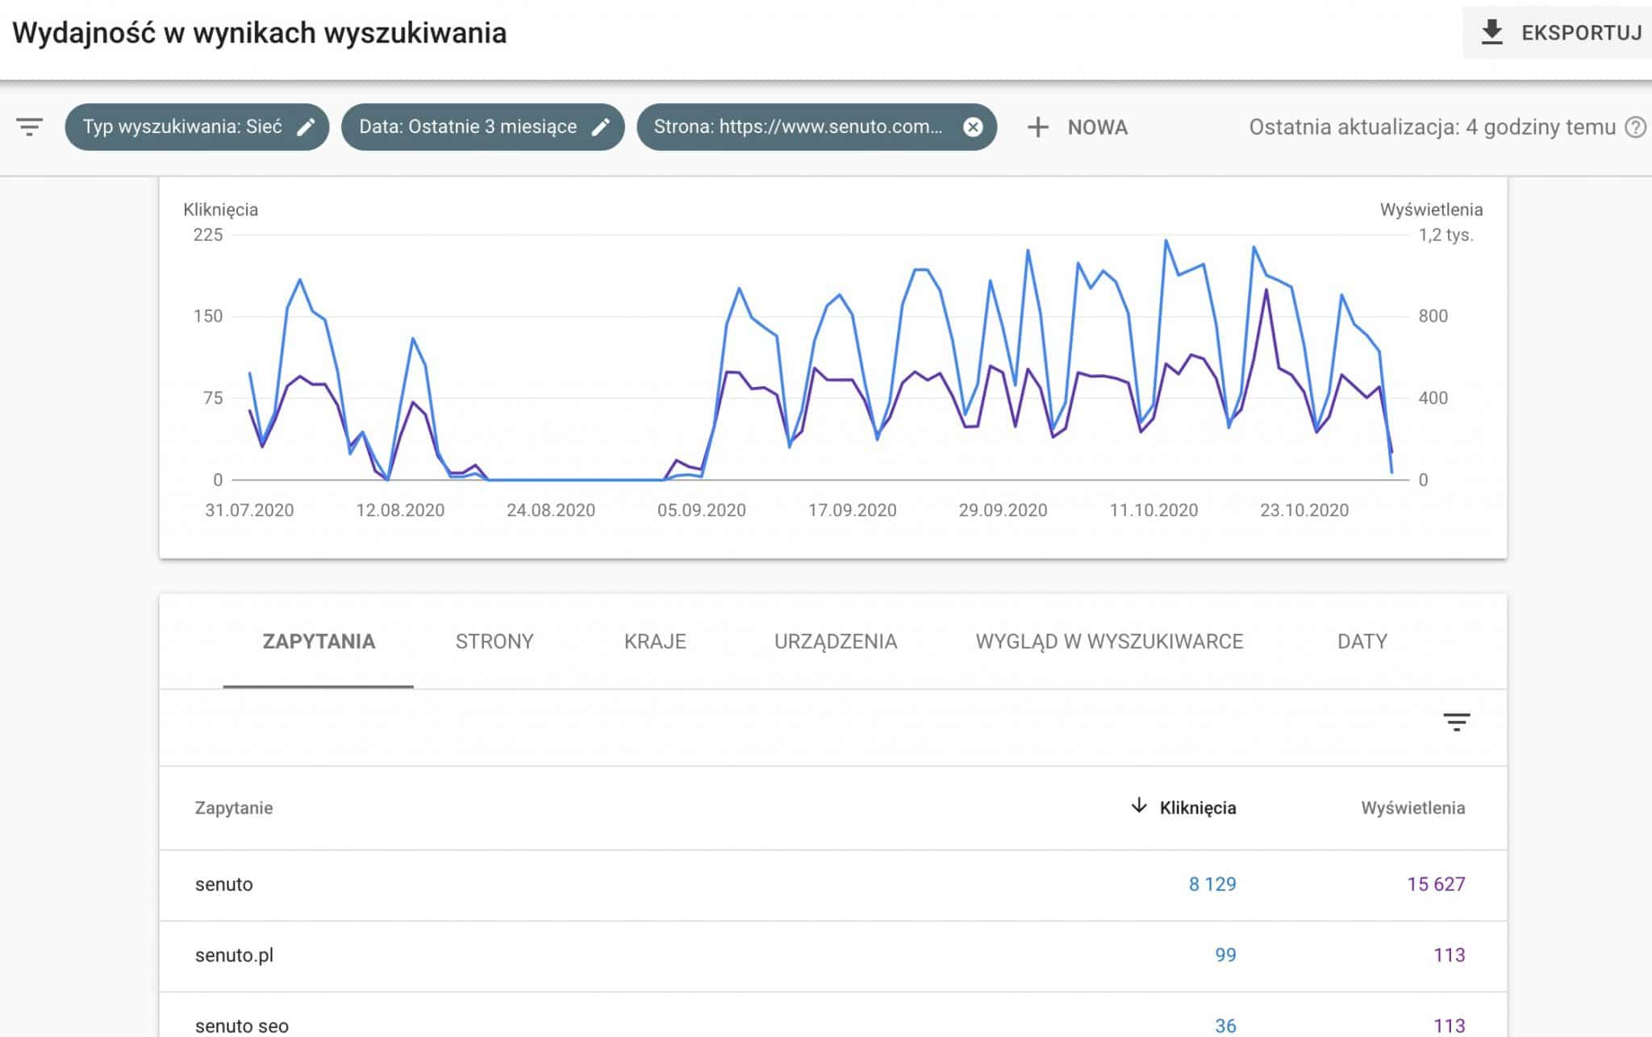Click the 1,2 tys. axis value
The width and height of the screenshot is (1652, 1037).
point(1445,235)
